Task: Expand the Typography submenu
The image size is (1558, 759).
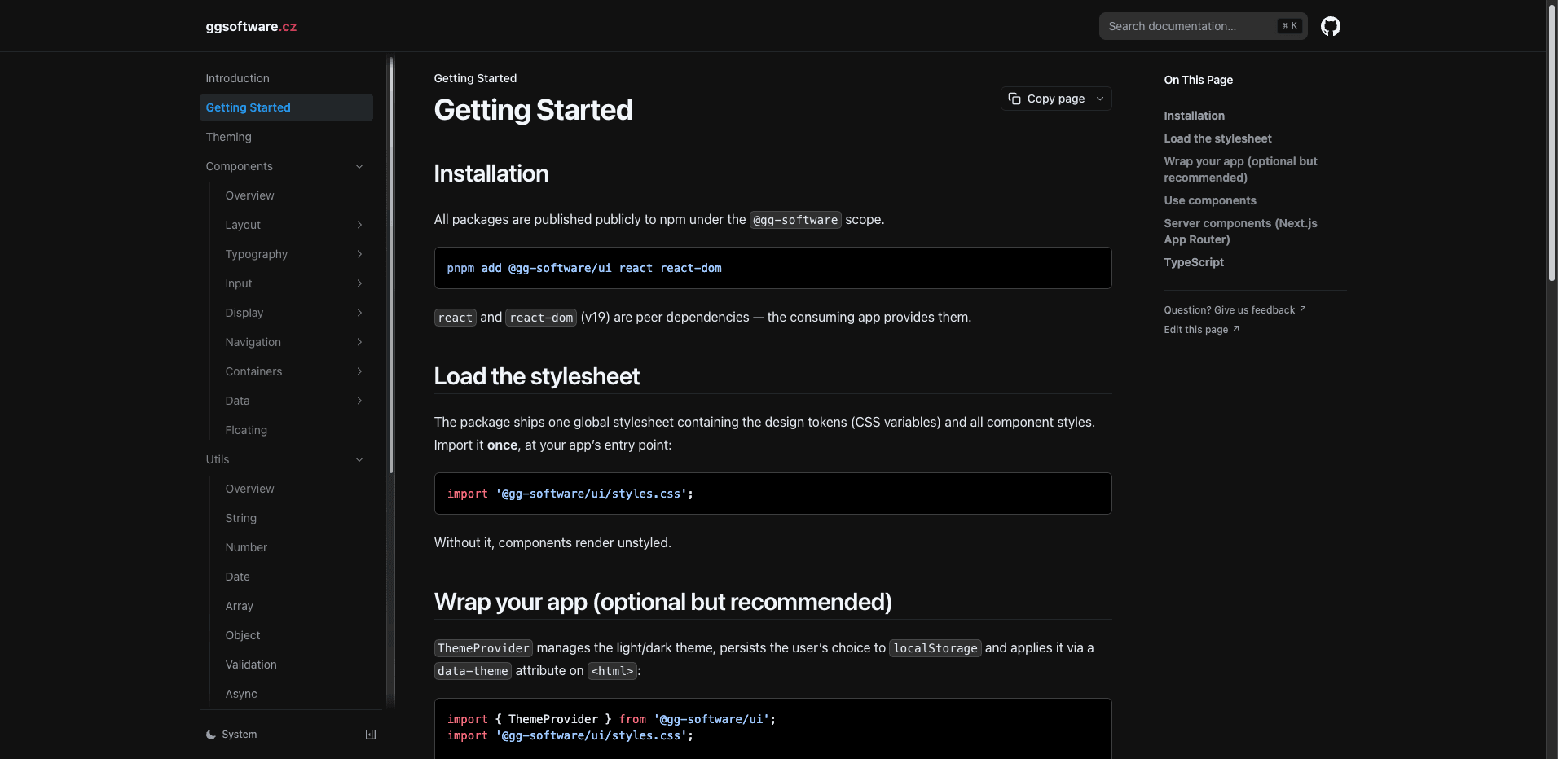Action: [x=359, y=254]
